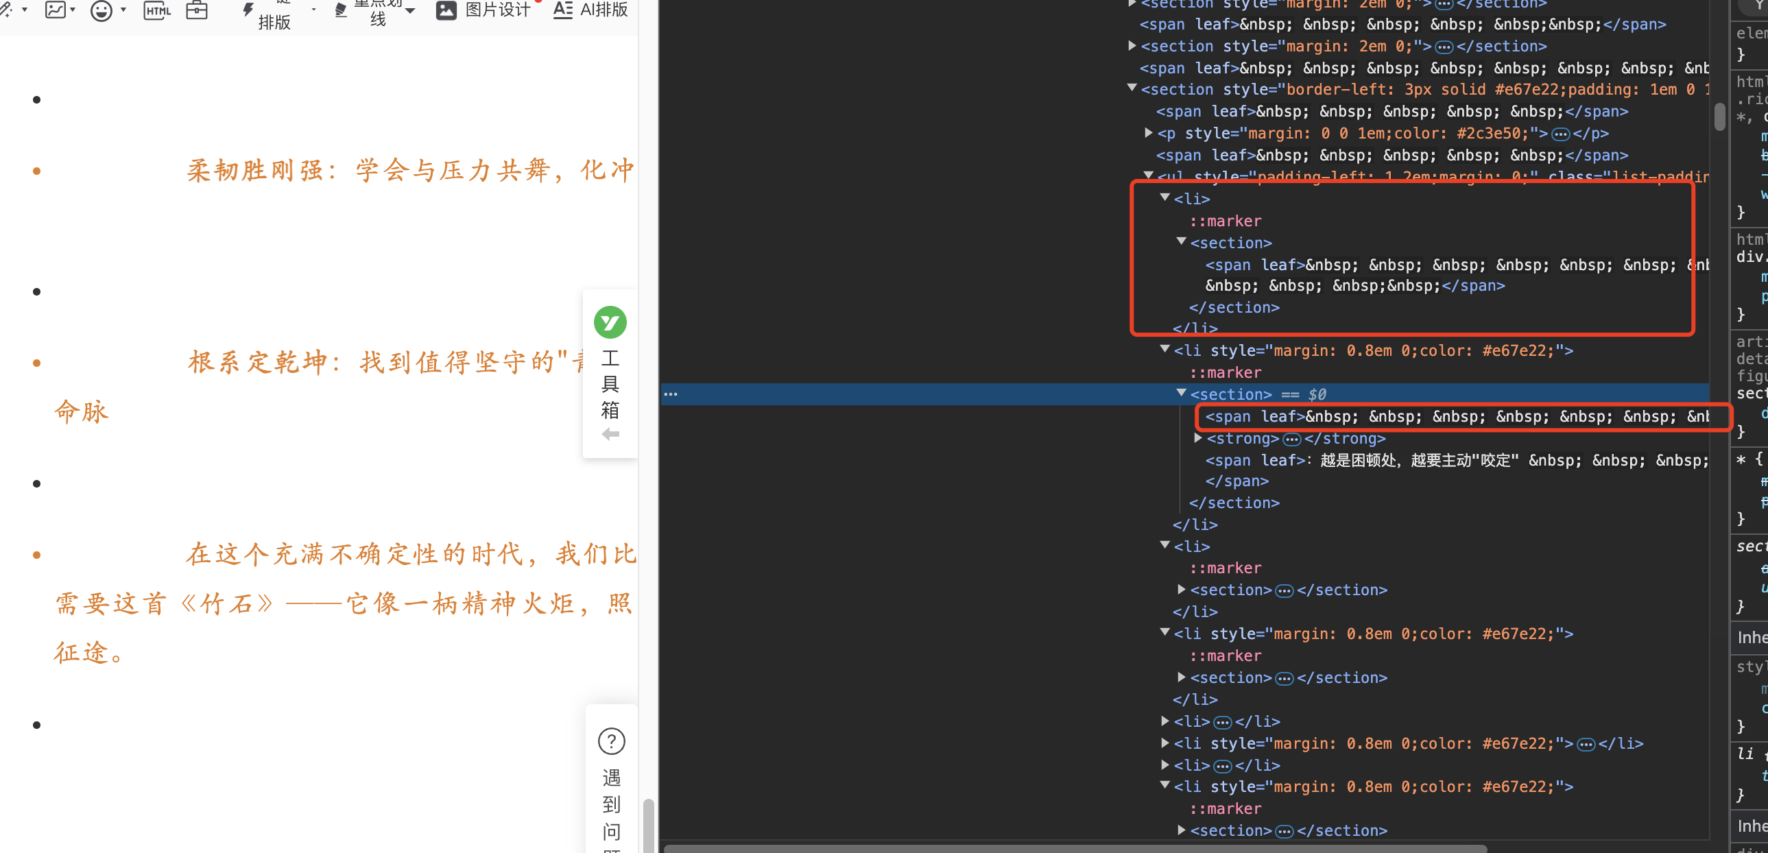
Task: Expand the p element with color #2c3e50
Action: tap(1148, 132)
